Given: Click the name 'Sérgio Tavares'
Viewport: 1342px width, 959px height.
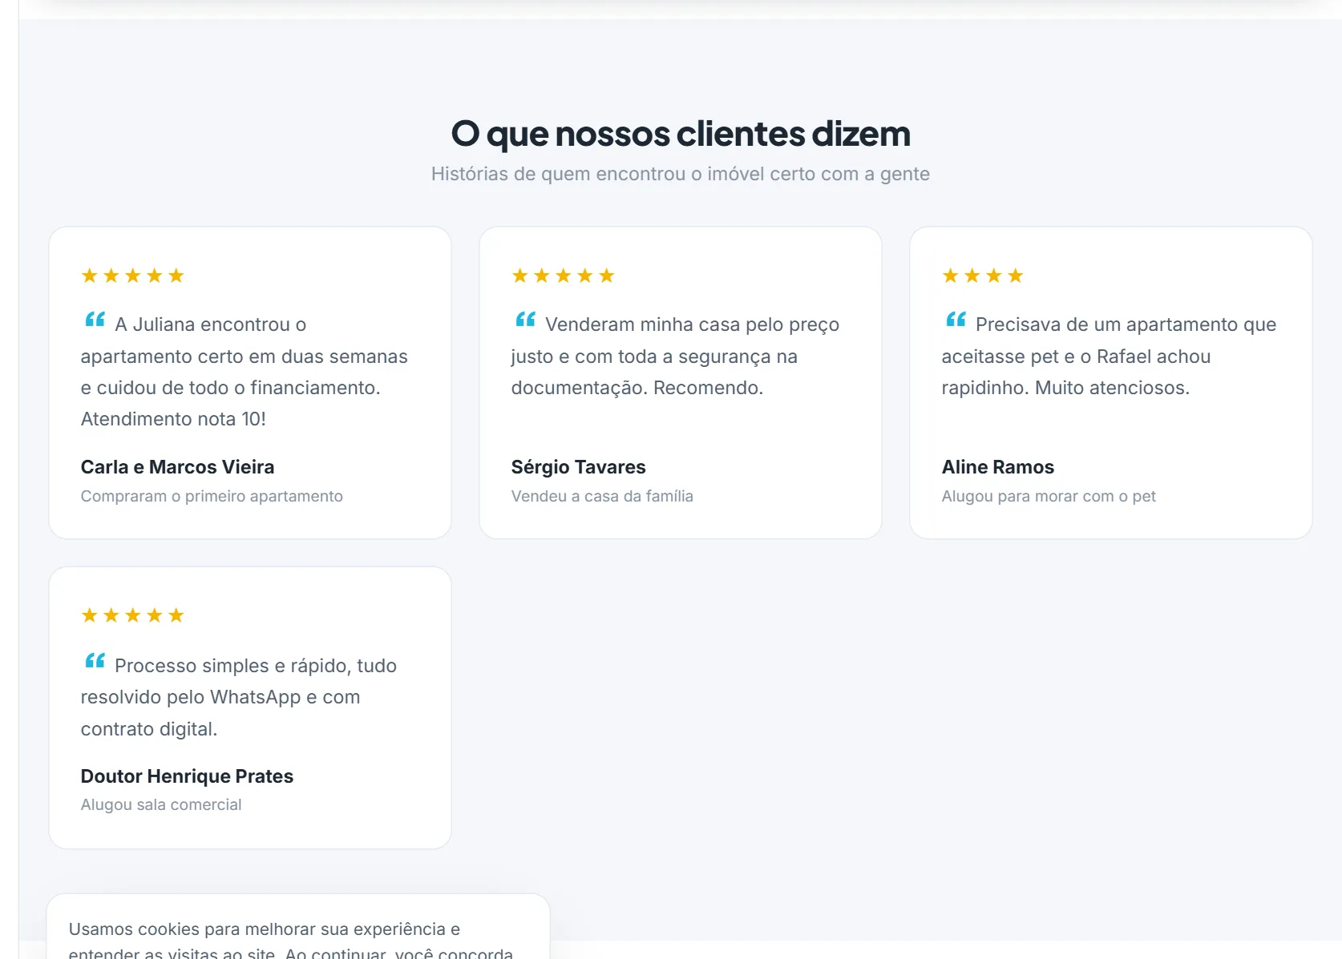Looking at the screenshot, I should click(x=578, y=467).
